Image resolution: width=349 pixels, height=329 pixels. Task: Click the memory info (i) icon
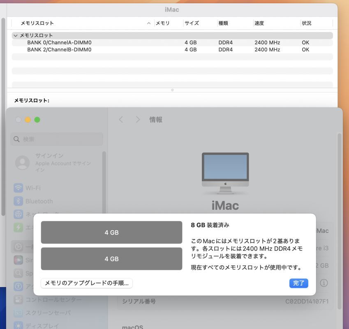324,283
